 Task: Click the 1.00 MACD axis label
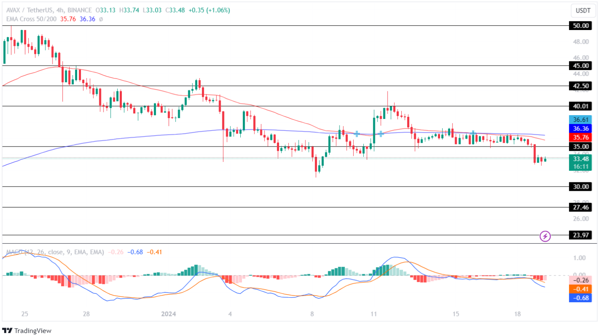(579, 258)
